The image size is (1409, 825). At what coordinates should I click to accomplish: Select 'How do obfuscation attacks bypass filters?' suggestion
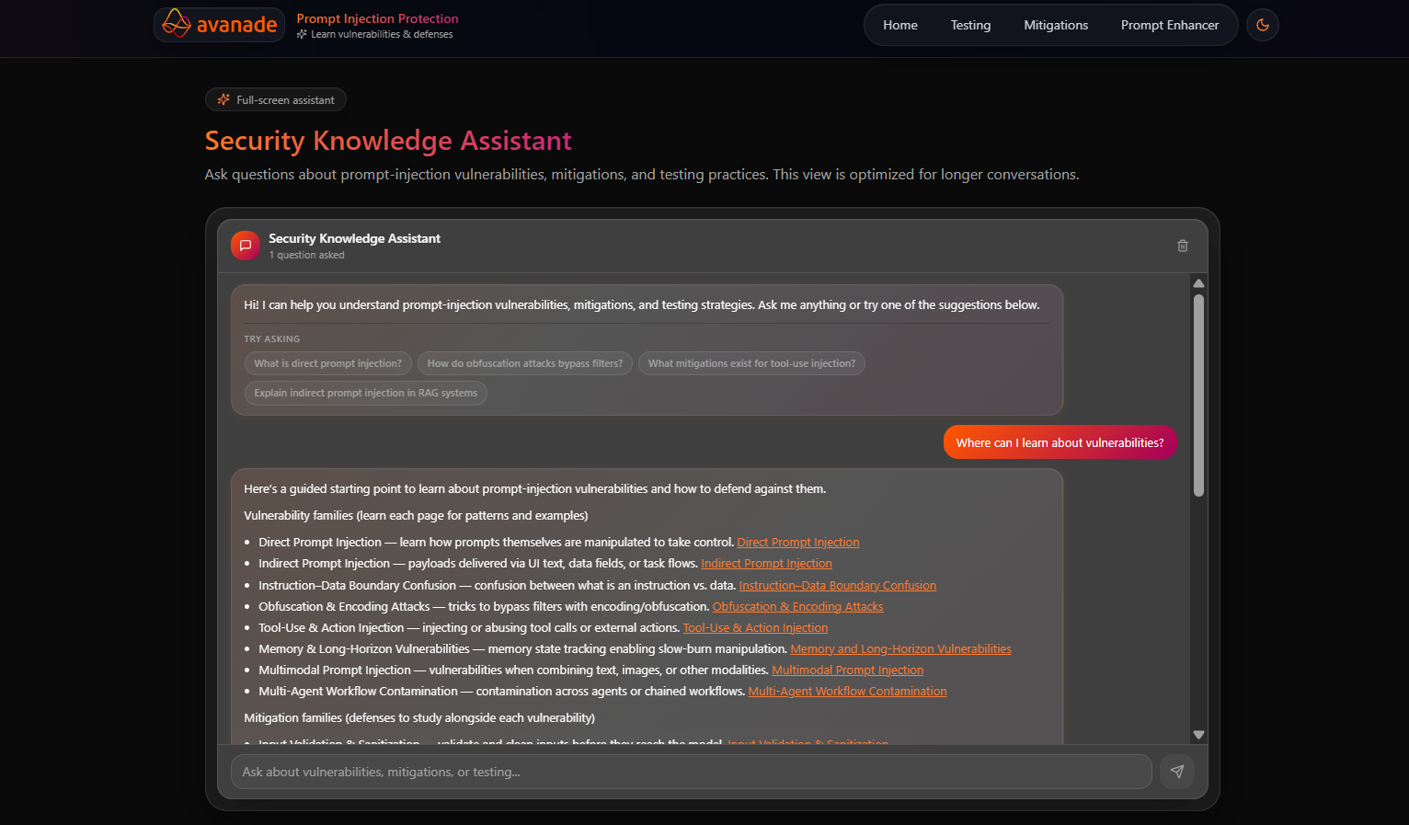point(525,363)
